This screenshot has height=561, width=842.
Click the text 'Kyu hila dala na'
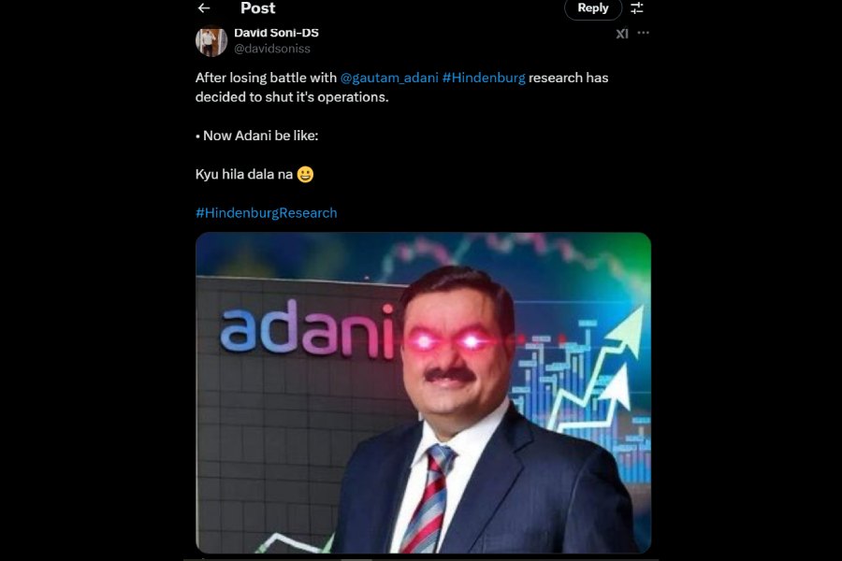point(244,175)
